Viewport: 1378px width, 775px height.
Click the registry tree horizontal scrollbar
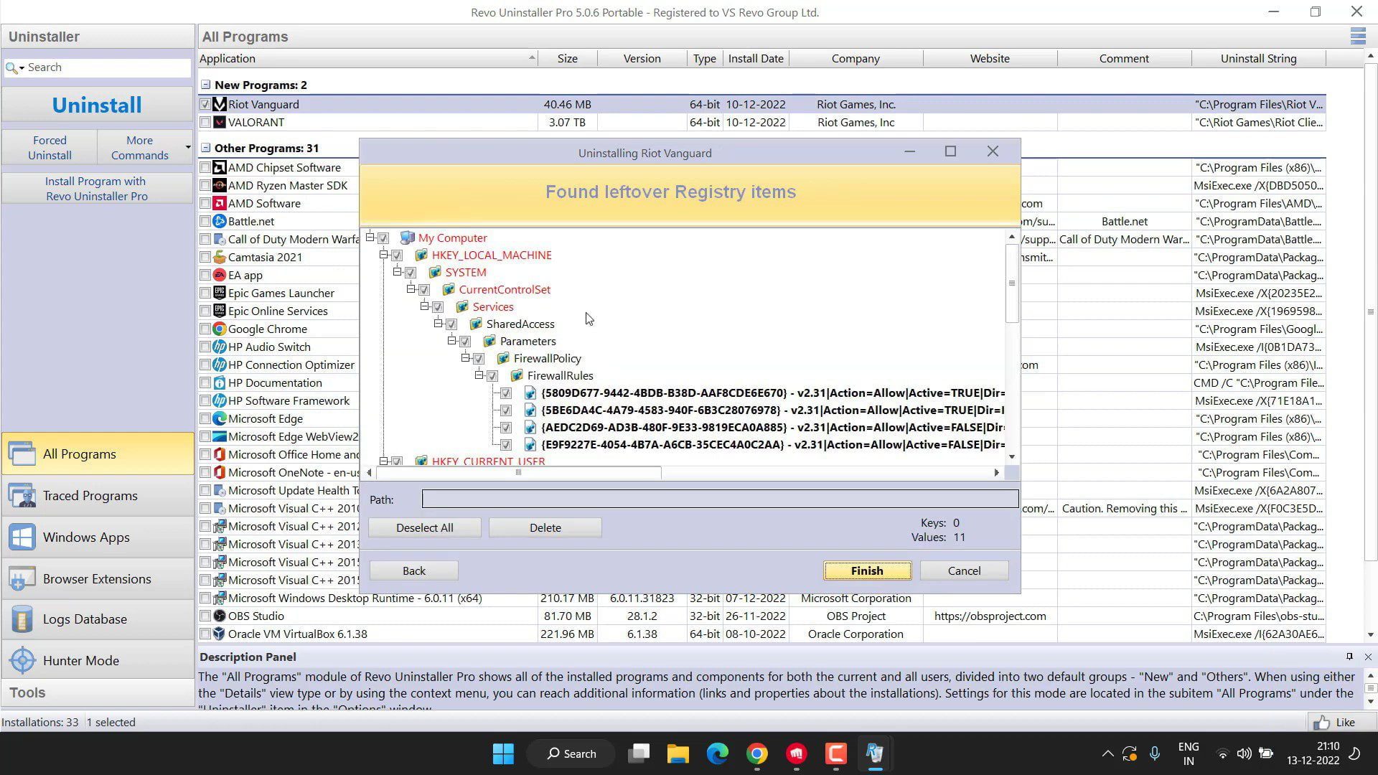[x=518, y=473]
